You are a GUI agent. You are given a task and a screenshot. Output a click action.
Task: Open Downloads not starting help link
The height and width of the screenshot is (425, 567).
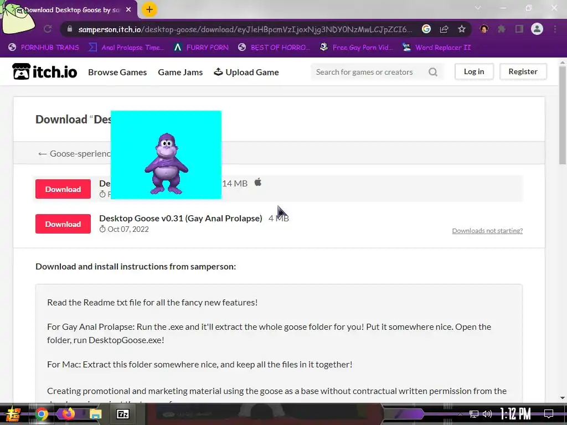(x=487, y=231)
